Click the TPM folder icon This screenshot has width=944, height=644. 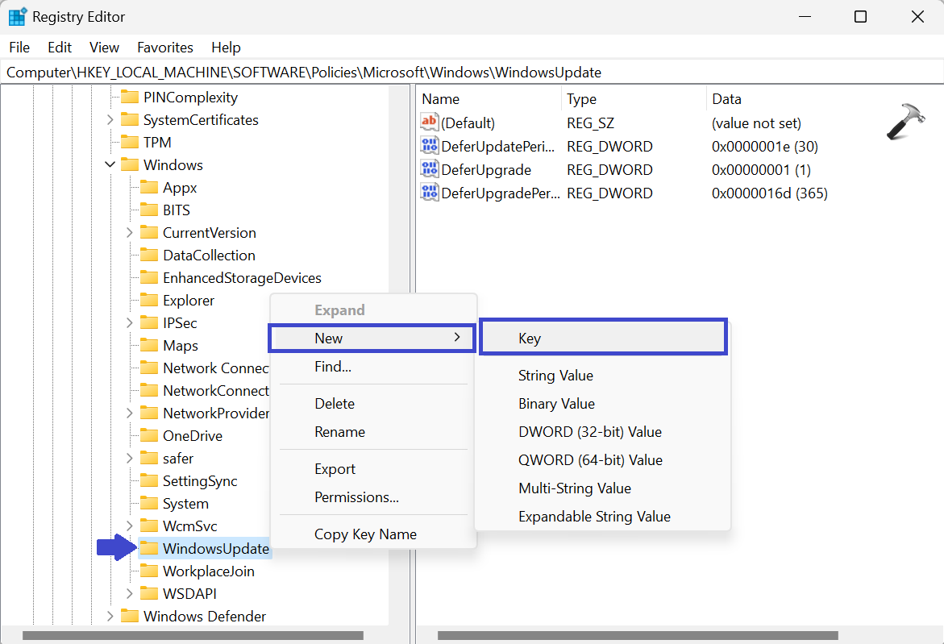[x=130, y=143]
